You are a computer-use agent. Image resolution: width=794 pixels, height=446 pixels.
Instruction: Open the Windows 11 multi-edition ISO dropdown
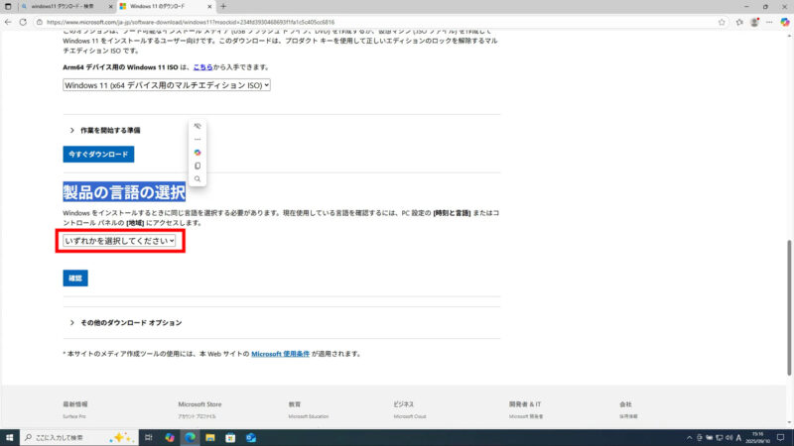tap(166, 85)
